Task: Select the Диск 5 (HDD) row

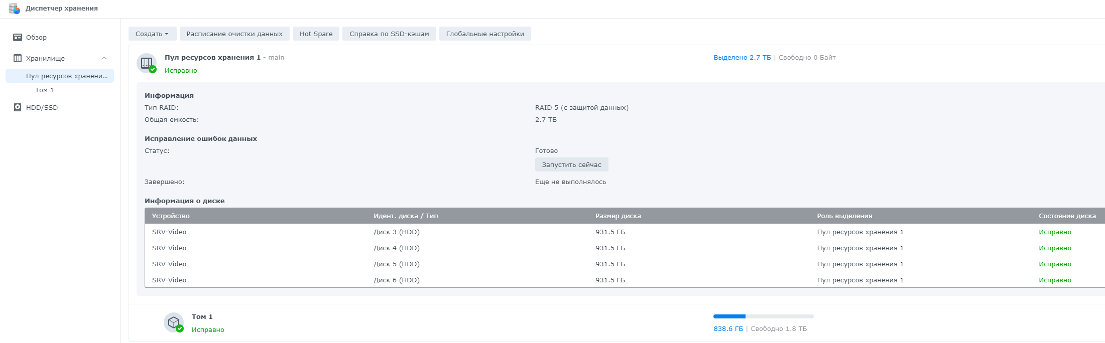Action: [625, 264]
